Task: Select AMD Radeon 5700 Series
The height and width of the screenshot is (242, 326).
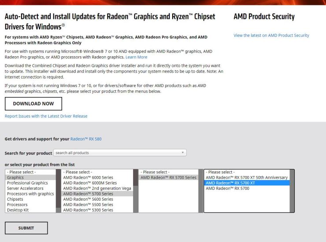Action: coord(97,194)
